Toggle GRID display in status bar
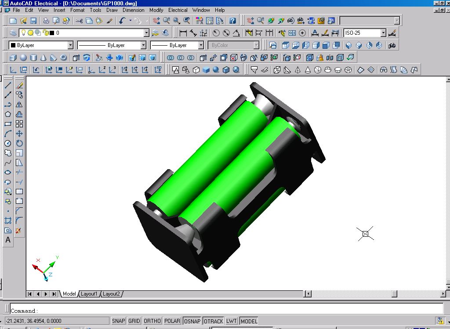Image resolution: width=450 pixels, height=329 pixels. click(x=134, y=321)
